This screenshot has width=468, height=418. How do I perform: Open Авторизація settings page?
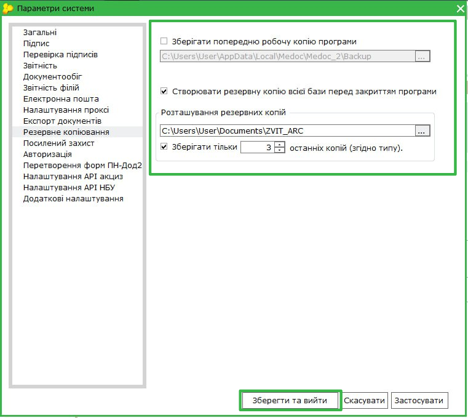coord(47,154)
